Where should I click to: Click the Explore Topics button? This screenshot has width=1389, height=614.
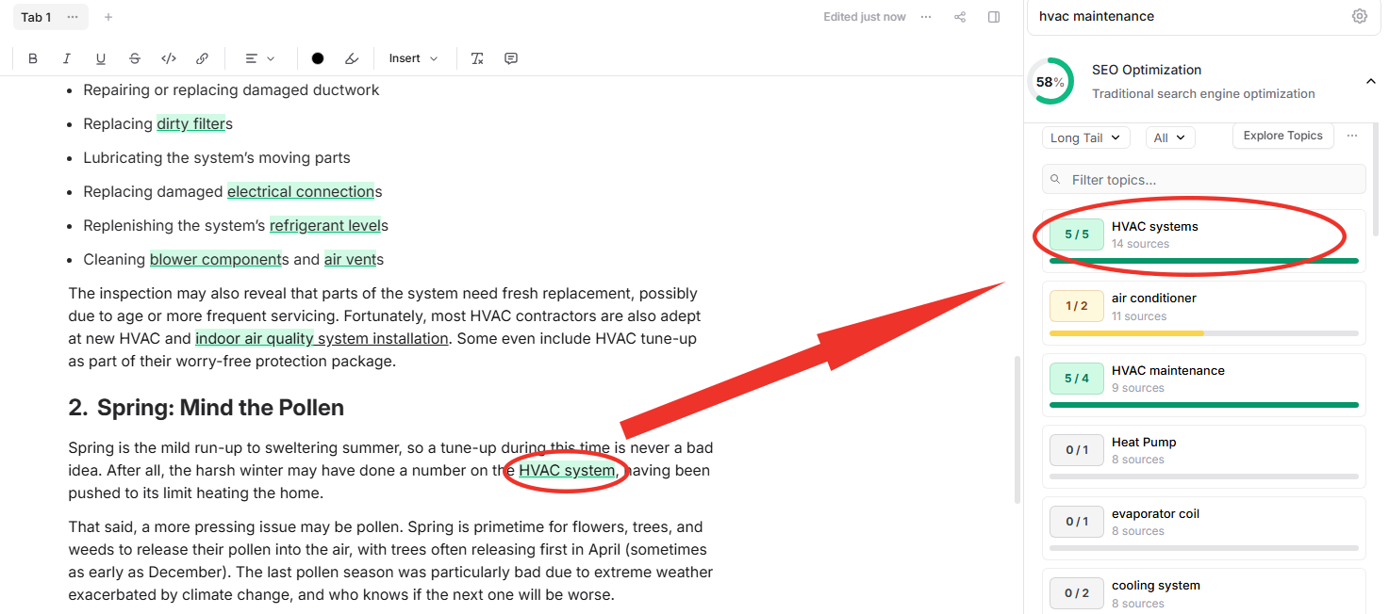coord(1282,136)
